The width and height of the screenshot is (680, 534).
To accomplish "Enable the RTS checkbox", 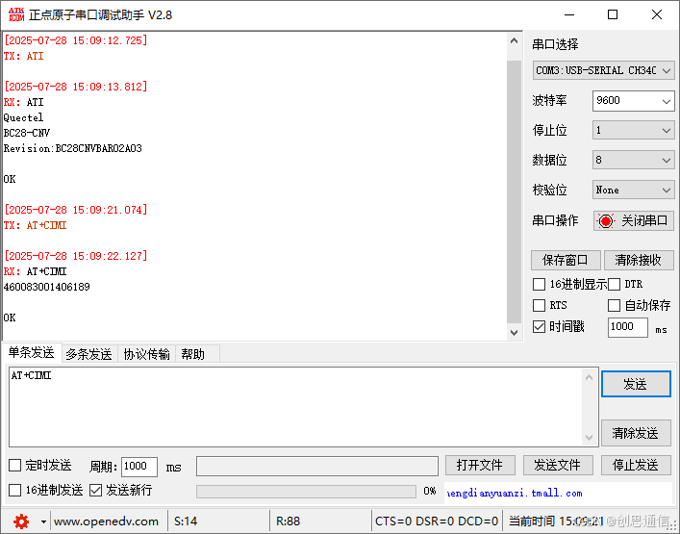I will (x=539, y=305).
